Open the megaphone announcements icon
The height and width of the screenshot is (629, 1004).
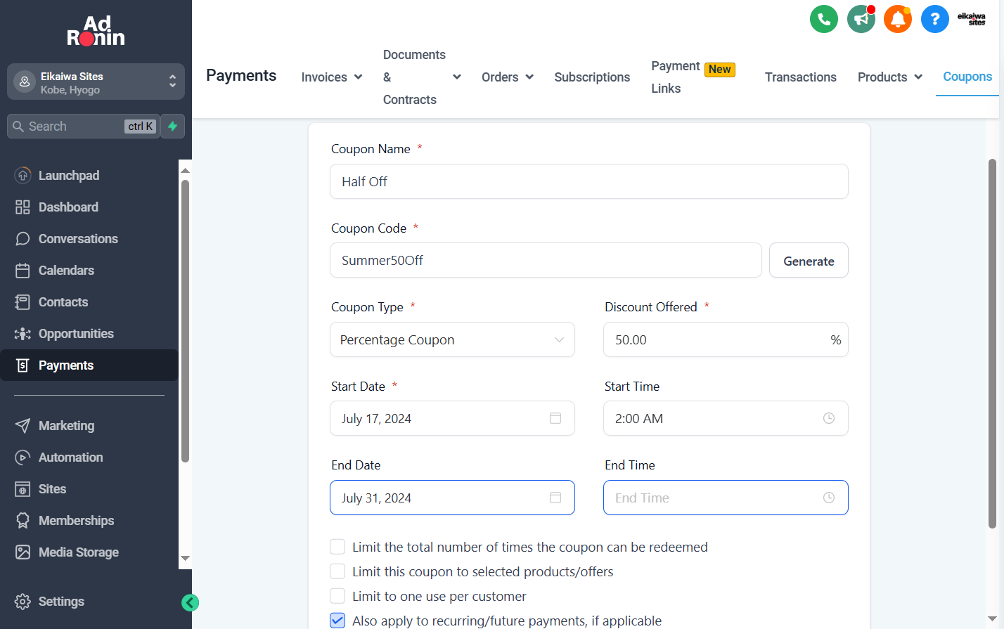[861, 19]
